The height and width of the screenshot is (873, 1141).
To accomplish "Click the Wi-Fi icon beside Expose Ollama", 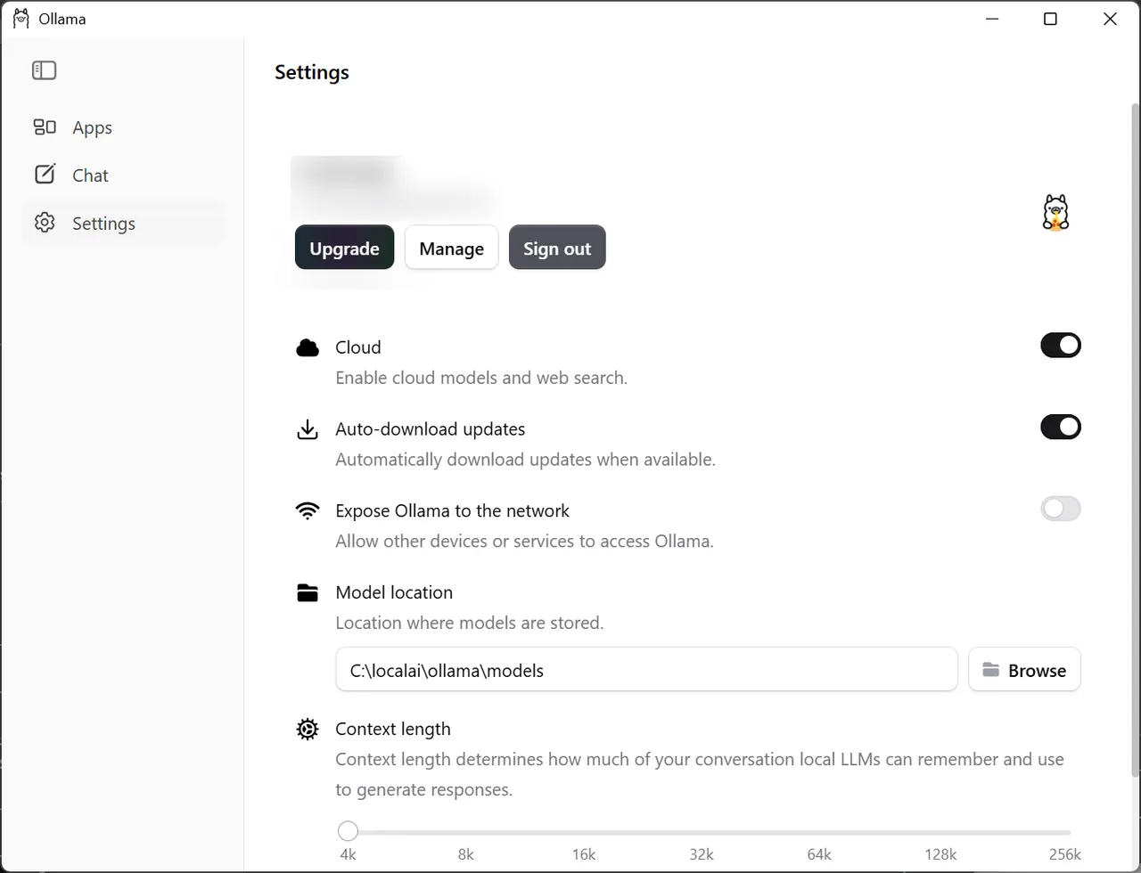I will pyautogui.click(x=308, y=511).
